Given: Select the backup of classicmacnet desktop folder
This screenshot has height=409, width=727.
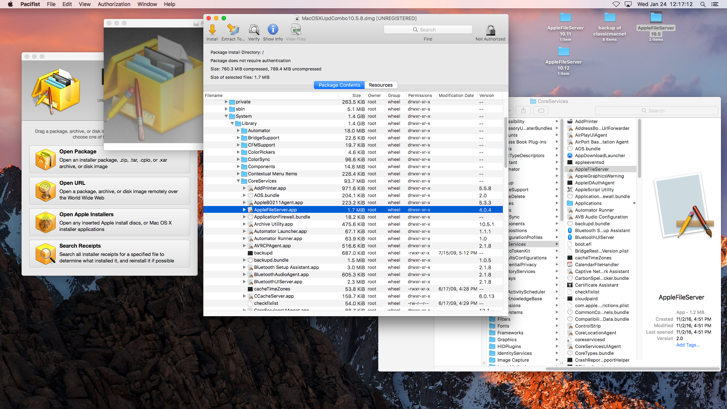Looking at the screenshot, I should pyautogui.click(x=610, y=17).
